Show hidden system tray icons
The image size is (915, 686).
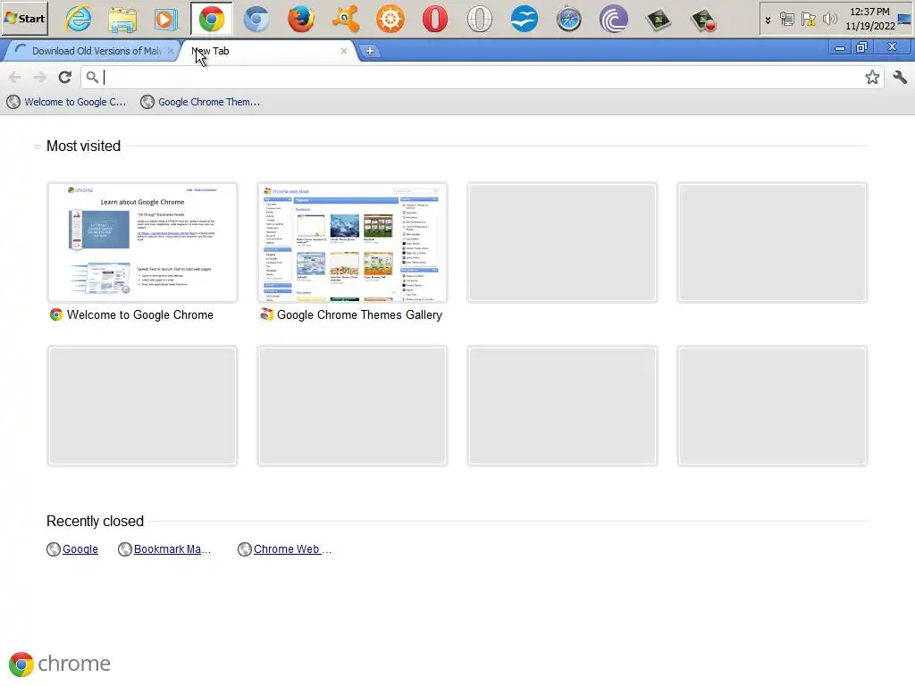pyautogui.click(x=768, y=20)
